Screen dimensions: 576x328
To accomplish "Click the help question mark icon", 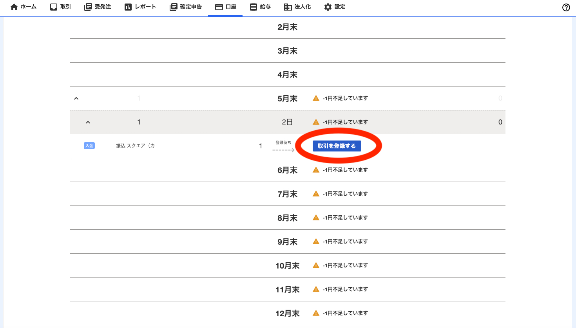I will (x=566, y=7).
